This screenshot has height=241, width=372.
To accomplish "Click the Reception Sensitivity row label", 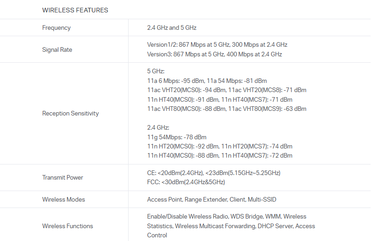I will click(x=70, y=113).
